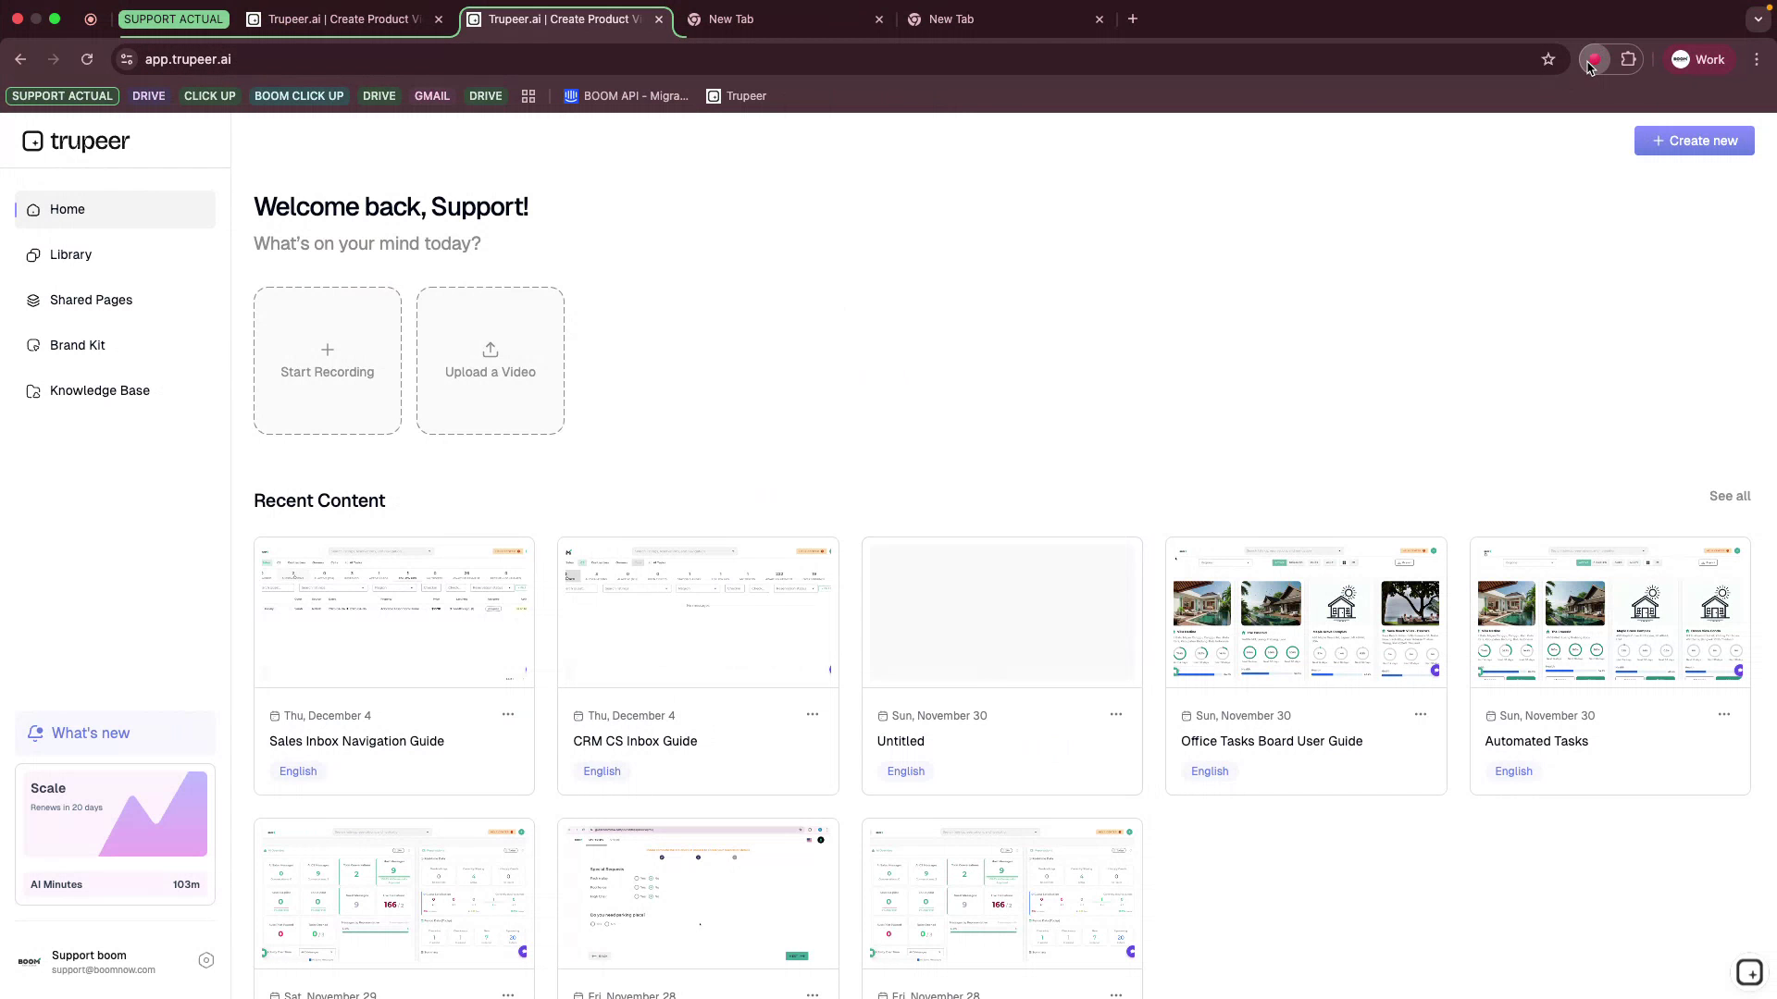Image resolution: width=1777 pixels, height=999 pixels.
Task: Open the Brand Kit panel
Action: 77,345
